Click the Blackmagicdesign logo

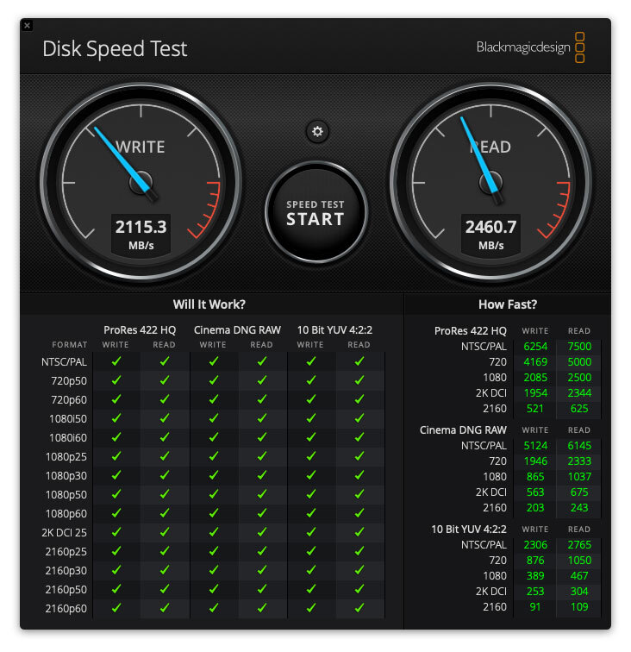pyautogui.click(x=530, y=47)
